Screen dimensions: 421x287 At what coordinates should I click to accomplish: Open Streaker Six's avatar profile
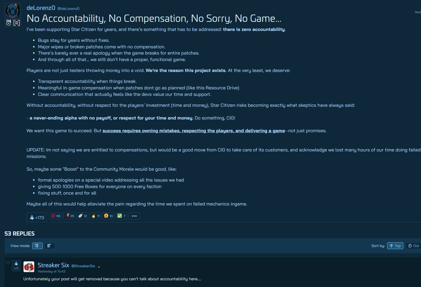[x=29, y=267]
